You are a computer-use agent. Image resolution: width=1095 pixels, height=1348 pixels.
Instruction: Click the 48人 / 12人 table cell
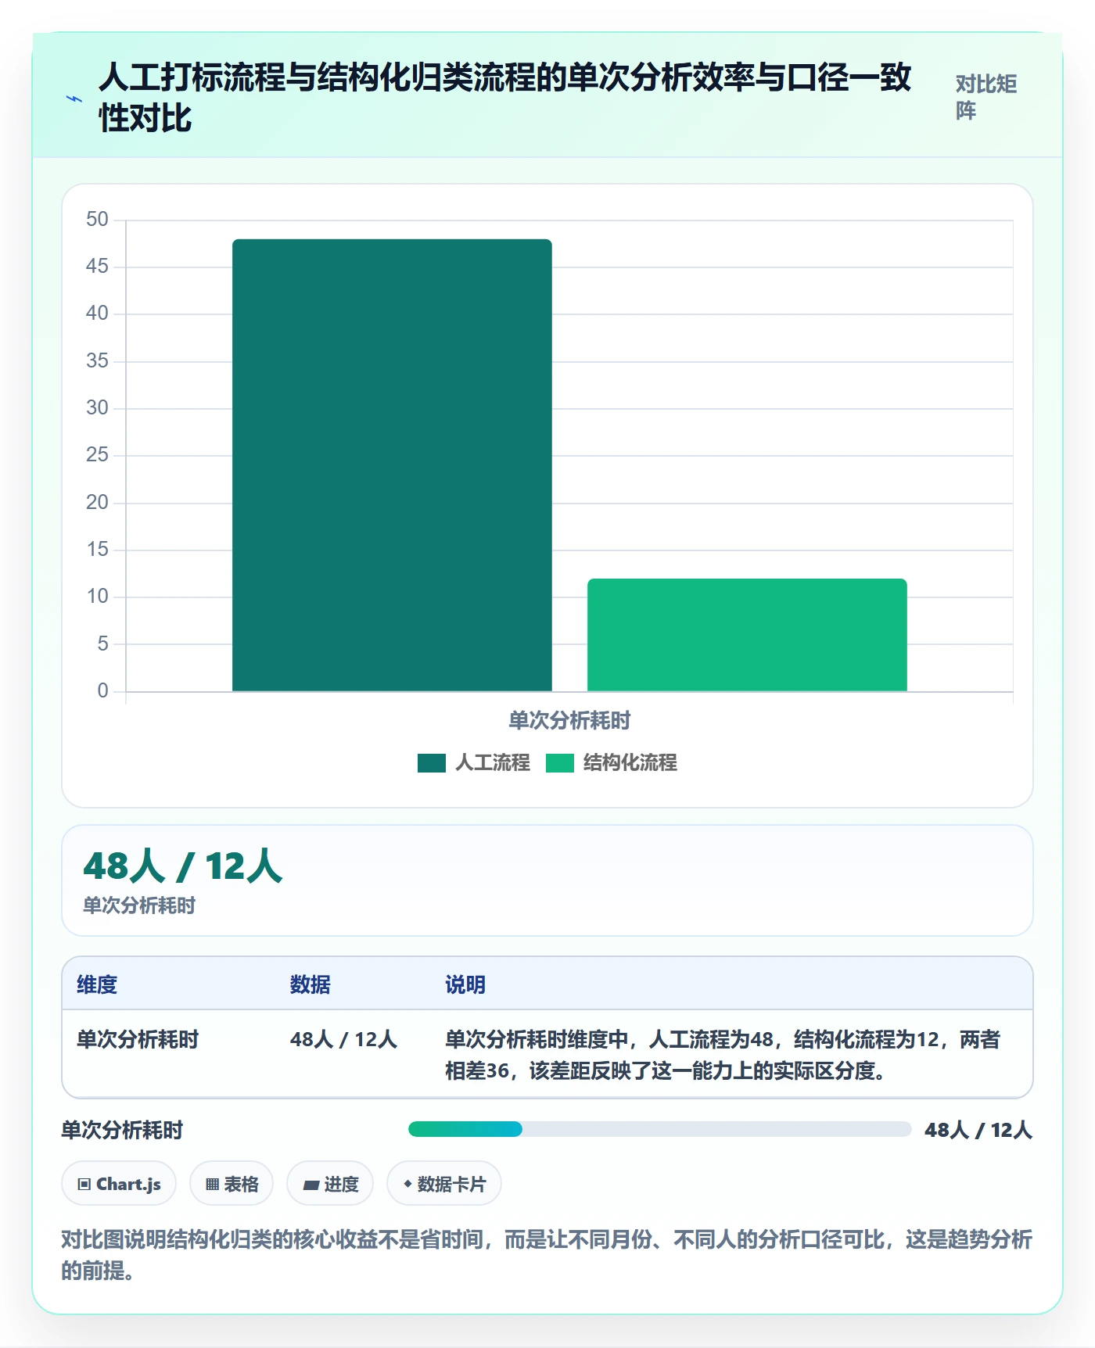coord(343,1039)
